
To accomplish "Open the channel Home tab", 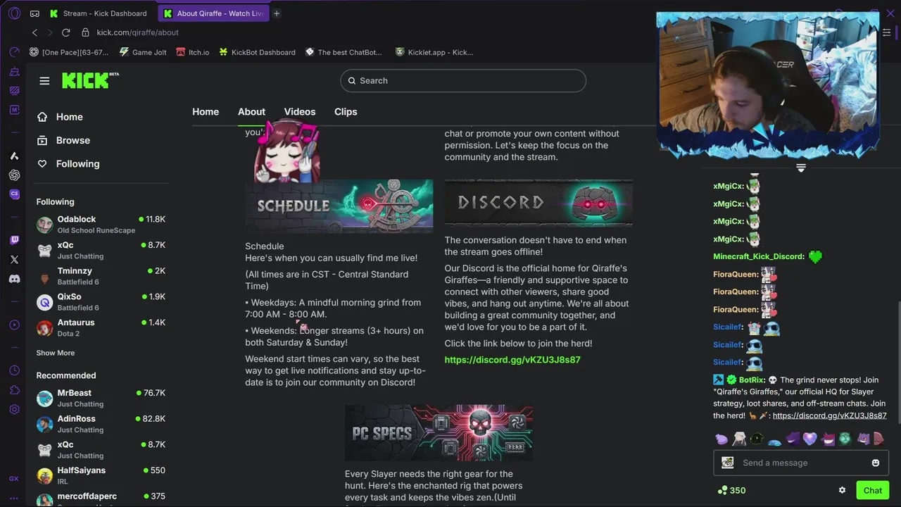I will click(x=206, y=112).
